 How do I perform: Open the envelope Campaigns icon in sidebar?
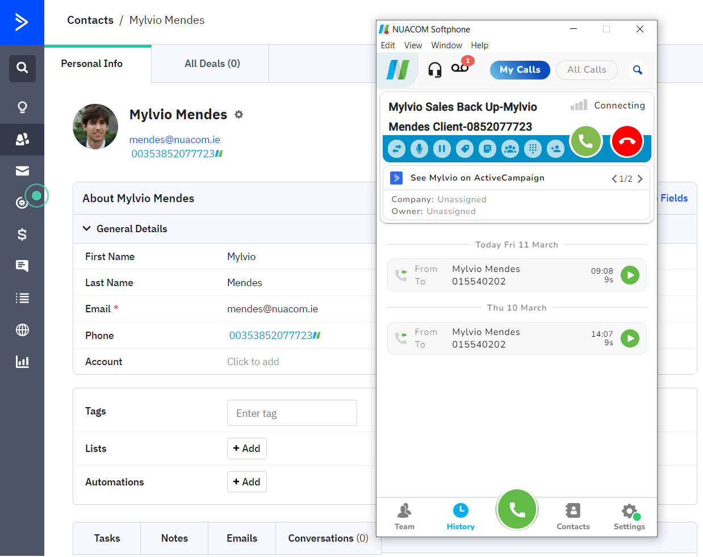(22, 171)
